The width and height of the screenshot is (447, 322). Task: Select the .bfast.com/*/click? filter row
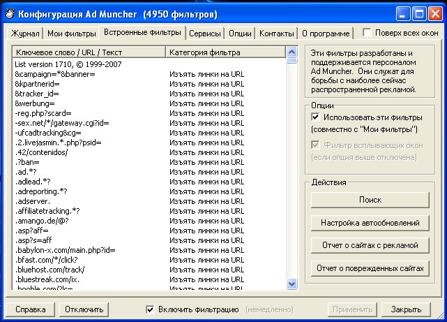[149, 260]
